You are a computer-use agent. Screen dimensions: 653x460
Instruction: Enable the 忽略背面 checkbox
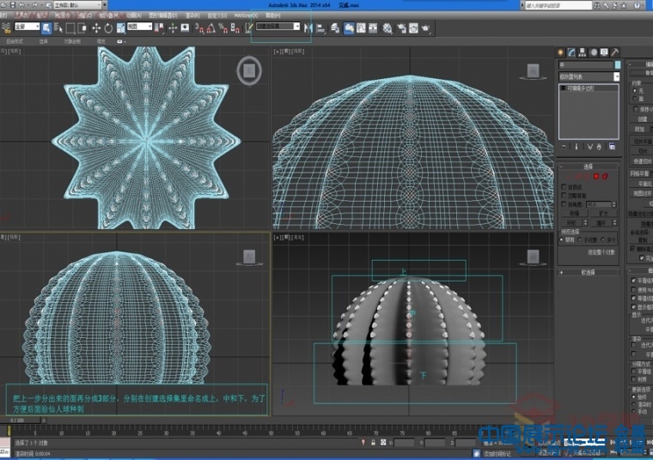tap(564, 196)
